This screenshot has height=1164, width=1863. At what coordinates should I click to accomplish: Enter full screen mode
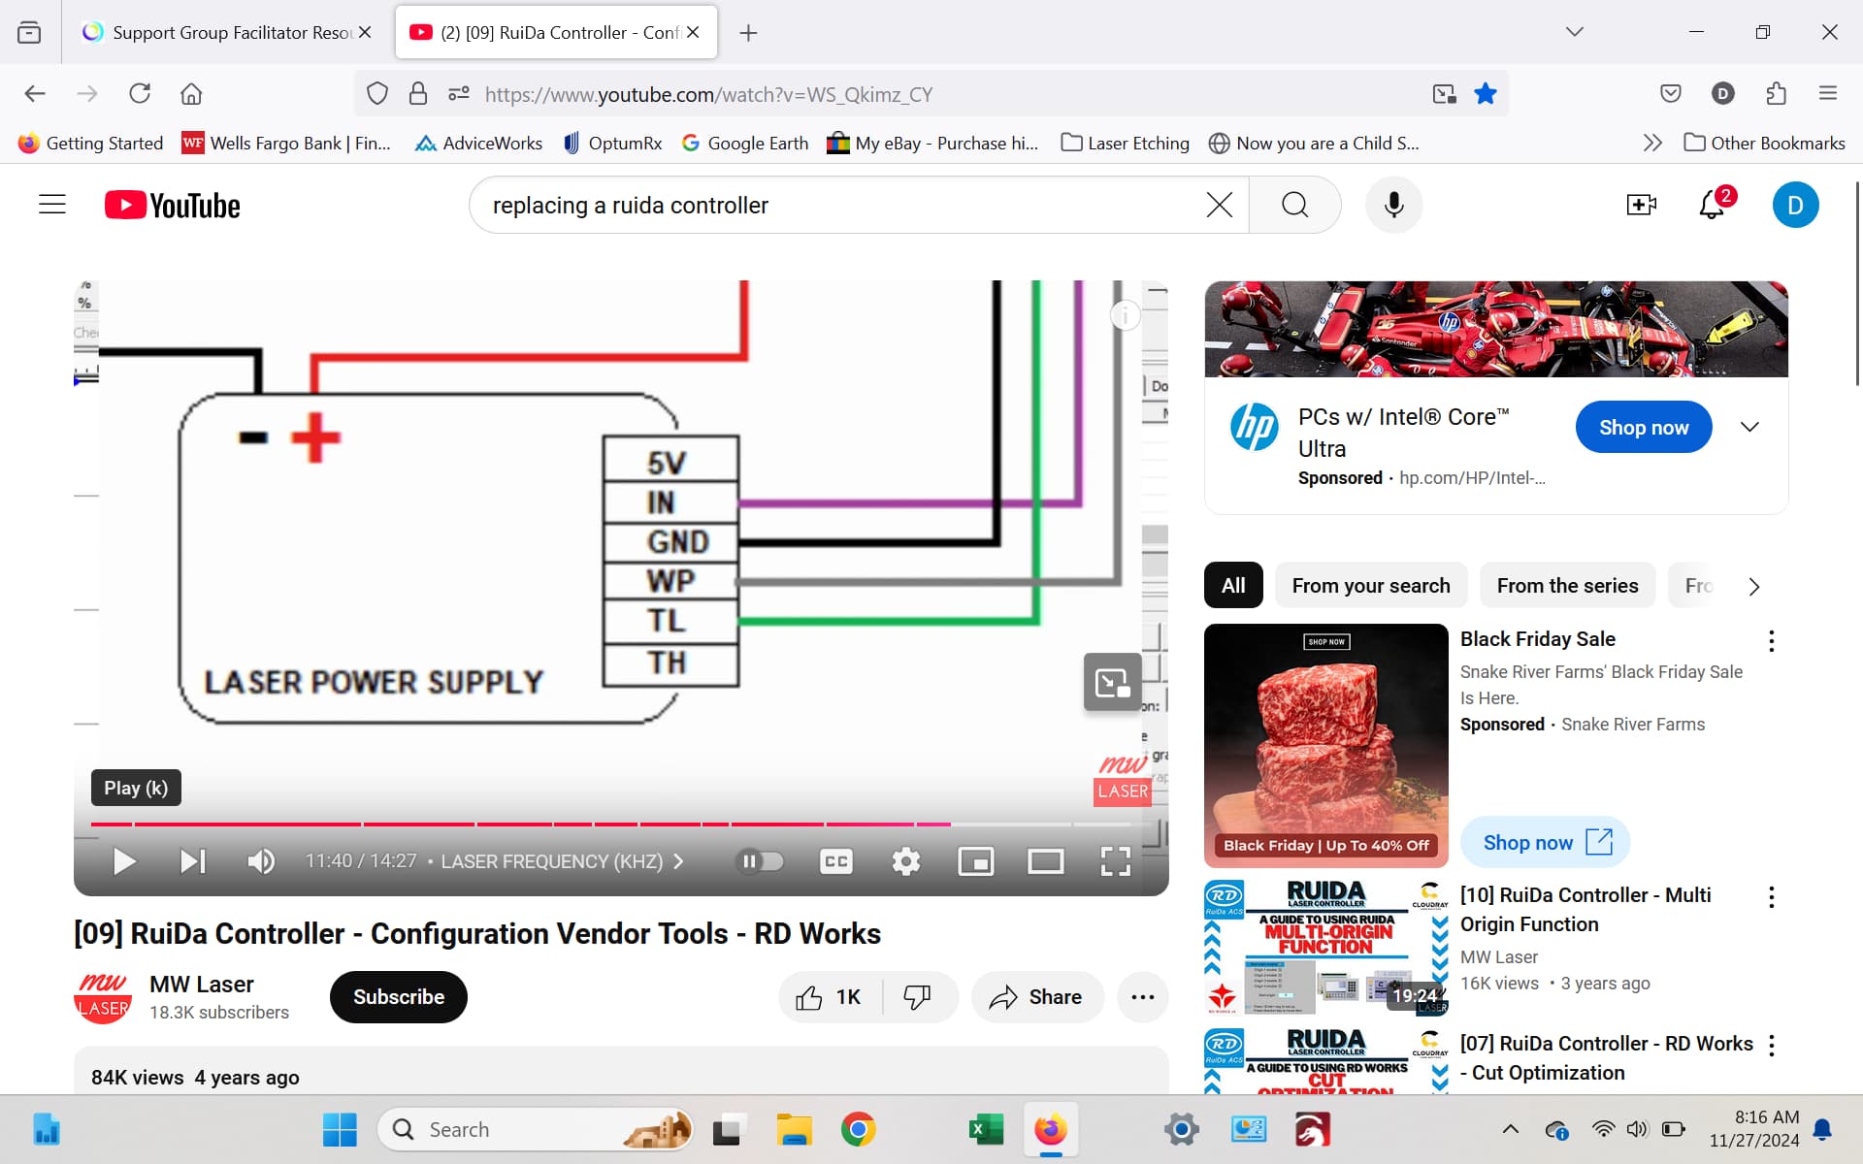1115,861
